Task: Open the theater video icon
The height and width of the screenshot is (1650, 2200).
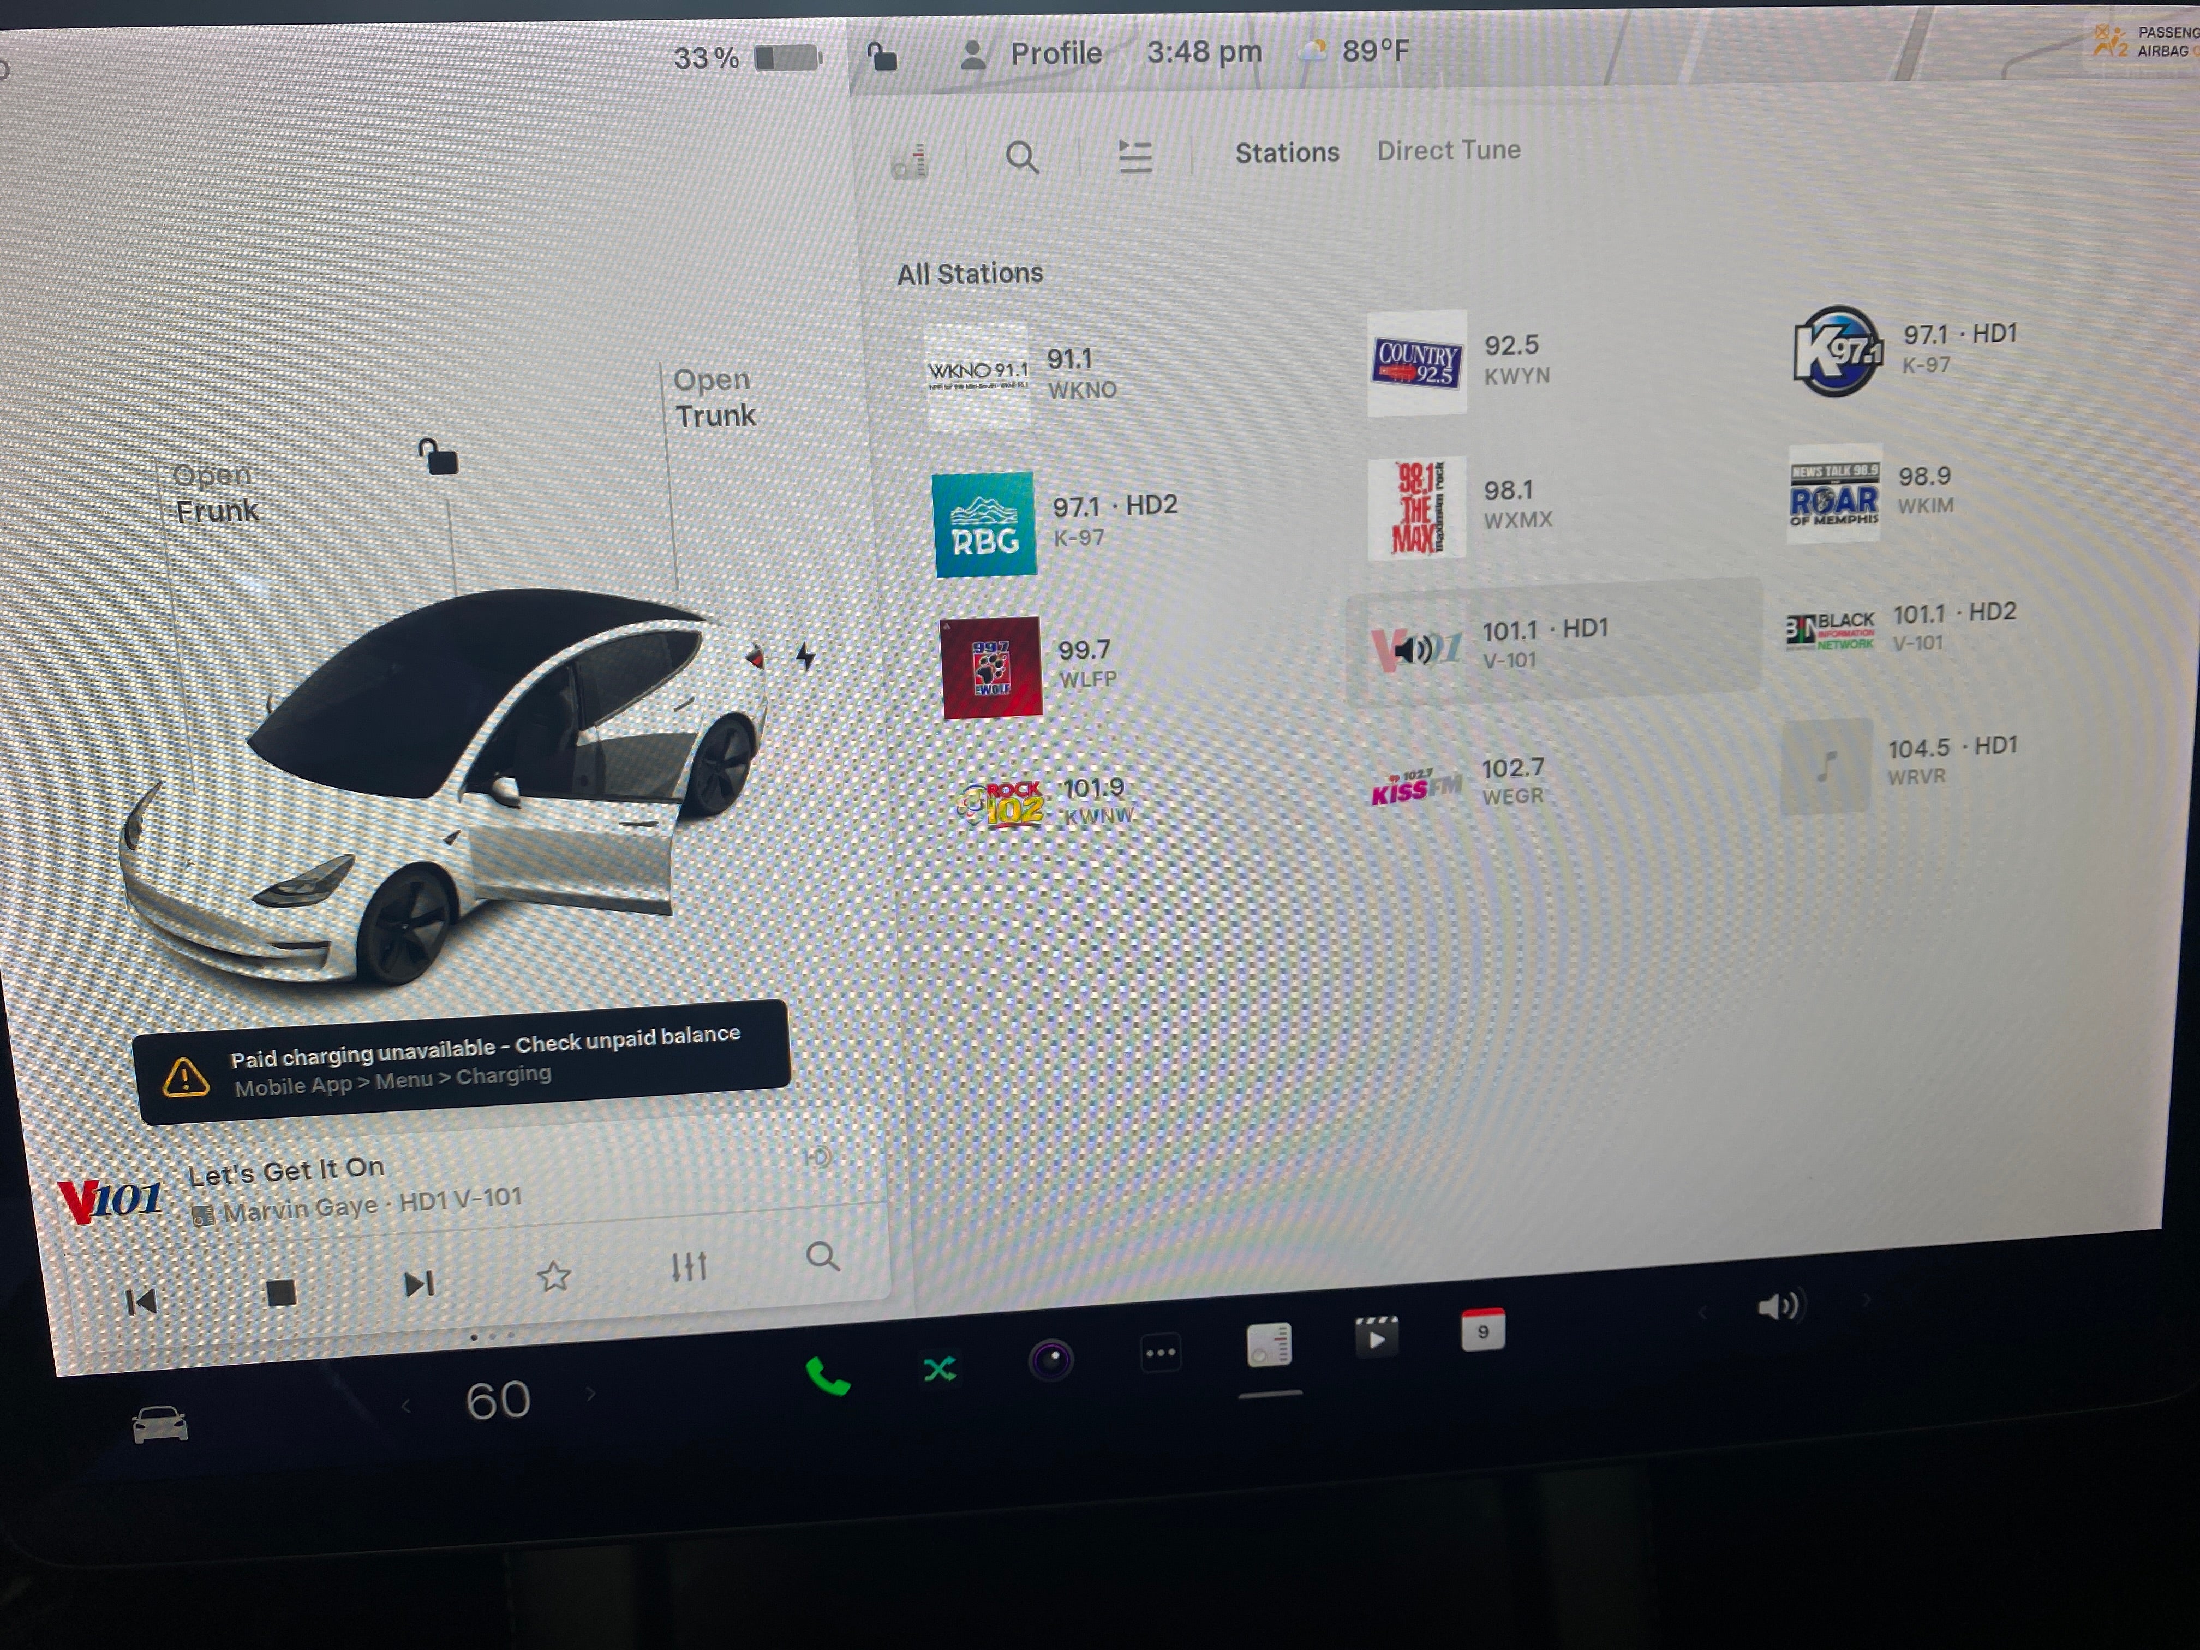Action: [1377, 1338]
